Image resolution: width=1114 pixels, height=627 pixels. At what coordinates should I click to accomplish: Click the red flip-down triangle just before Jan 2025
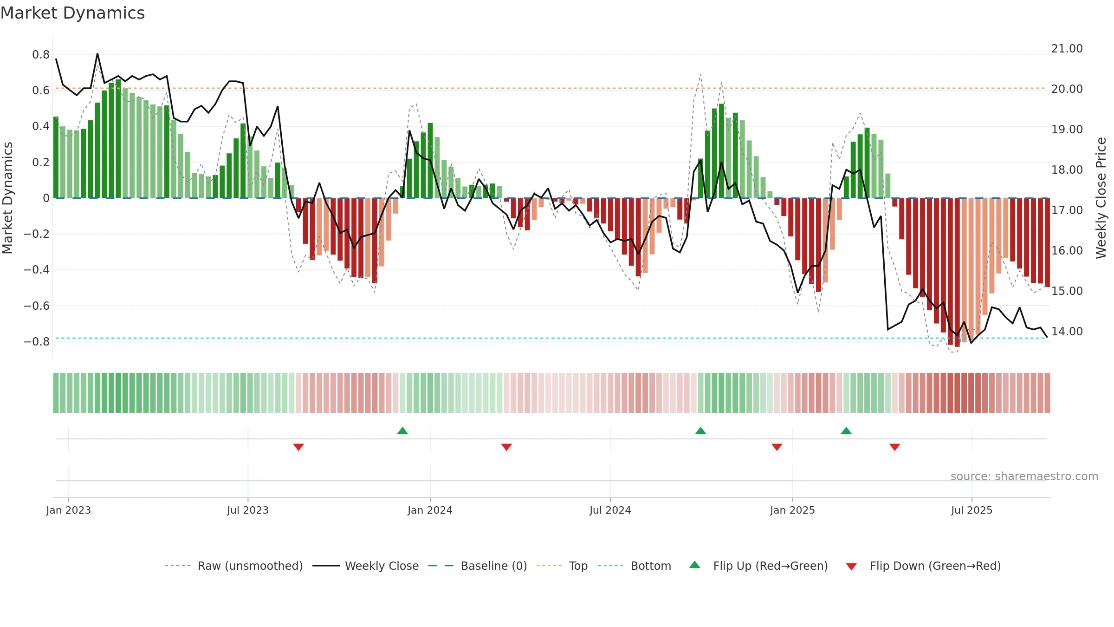pyautogui.click(x=777, y=447)
